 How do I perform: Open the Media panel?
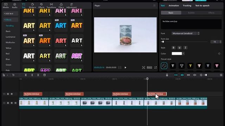6,6
